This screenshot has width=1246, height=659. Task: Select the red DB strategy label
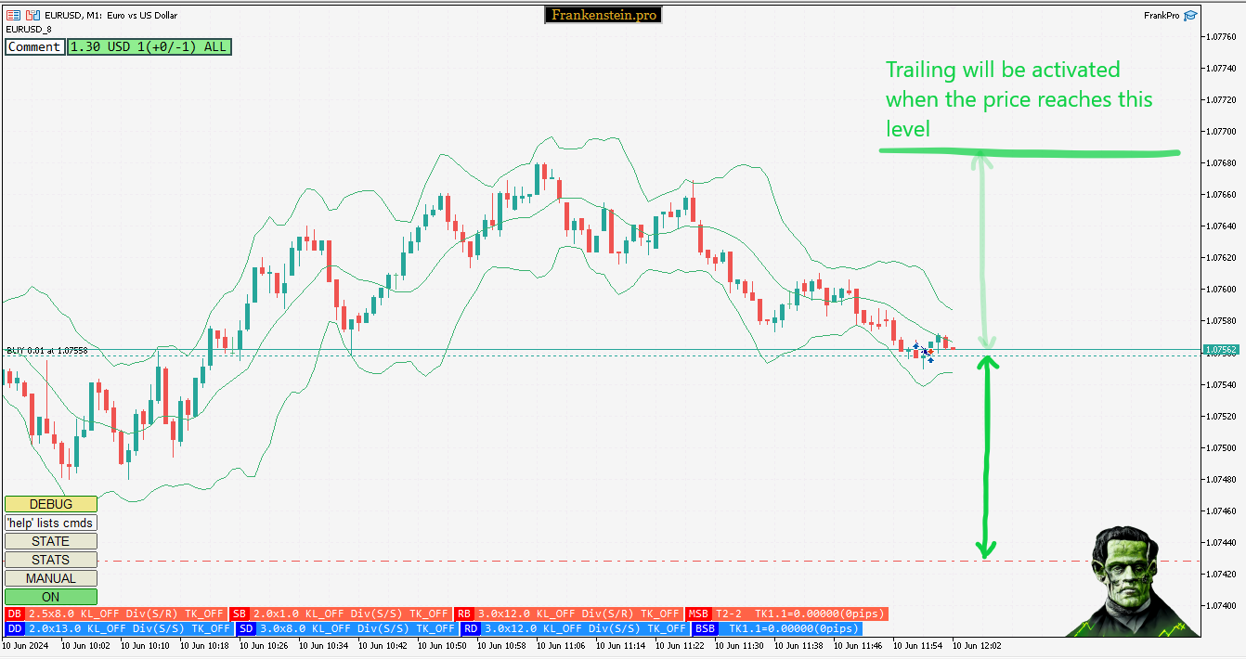(x=13, y=614)
